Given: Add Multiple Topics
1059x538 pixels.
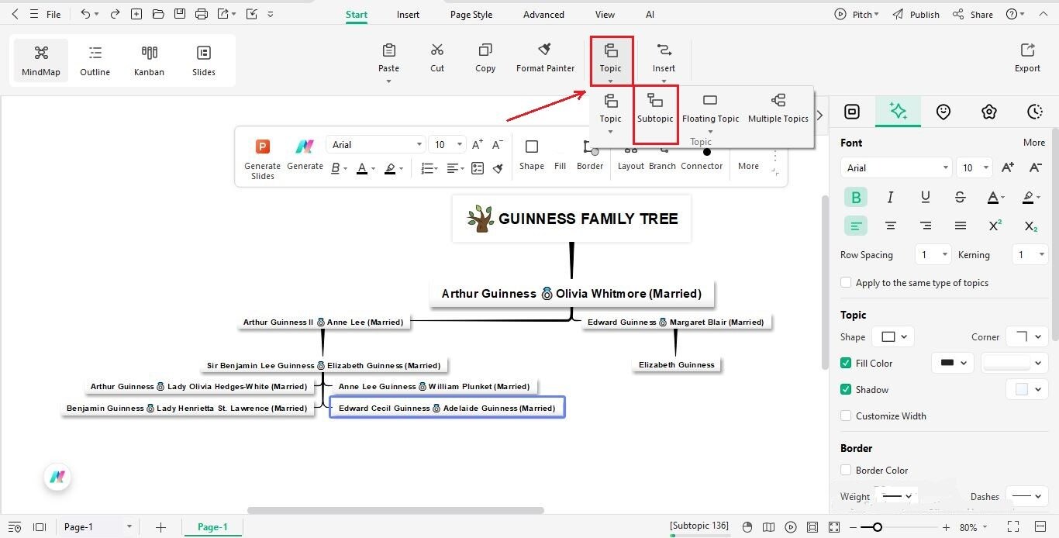Looking at the screenshot, I should point(778,109).
